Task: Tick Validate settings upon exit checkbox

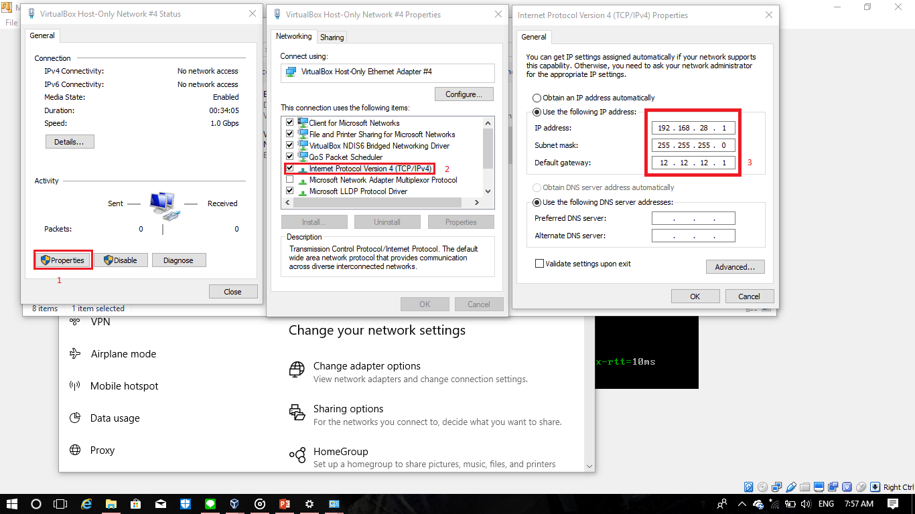Action: tap(539, 264)
